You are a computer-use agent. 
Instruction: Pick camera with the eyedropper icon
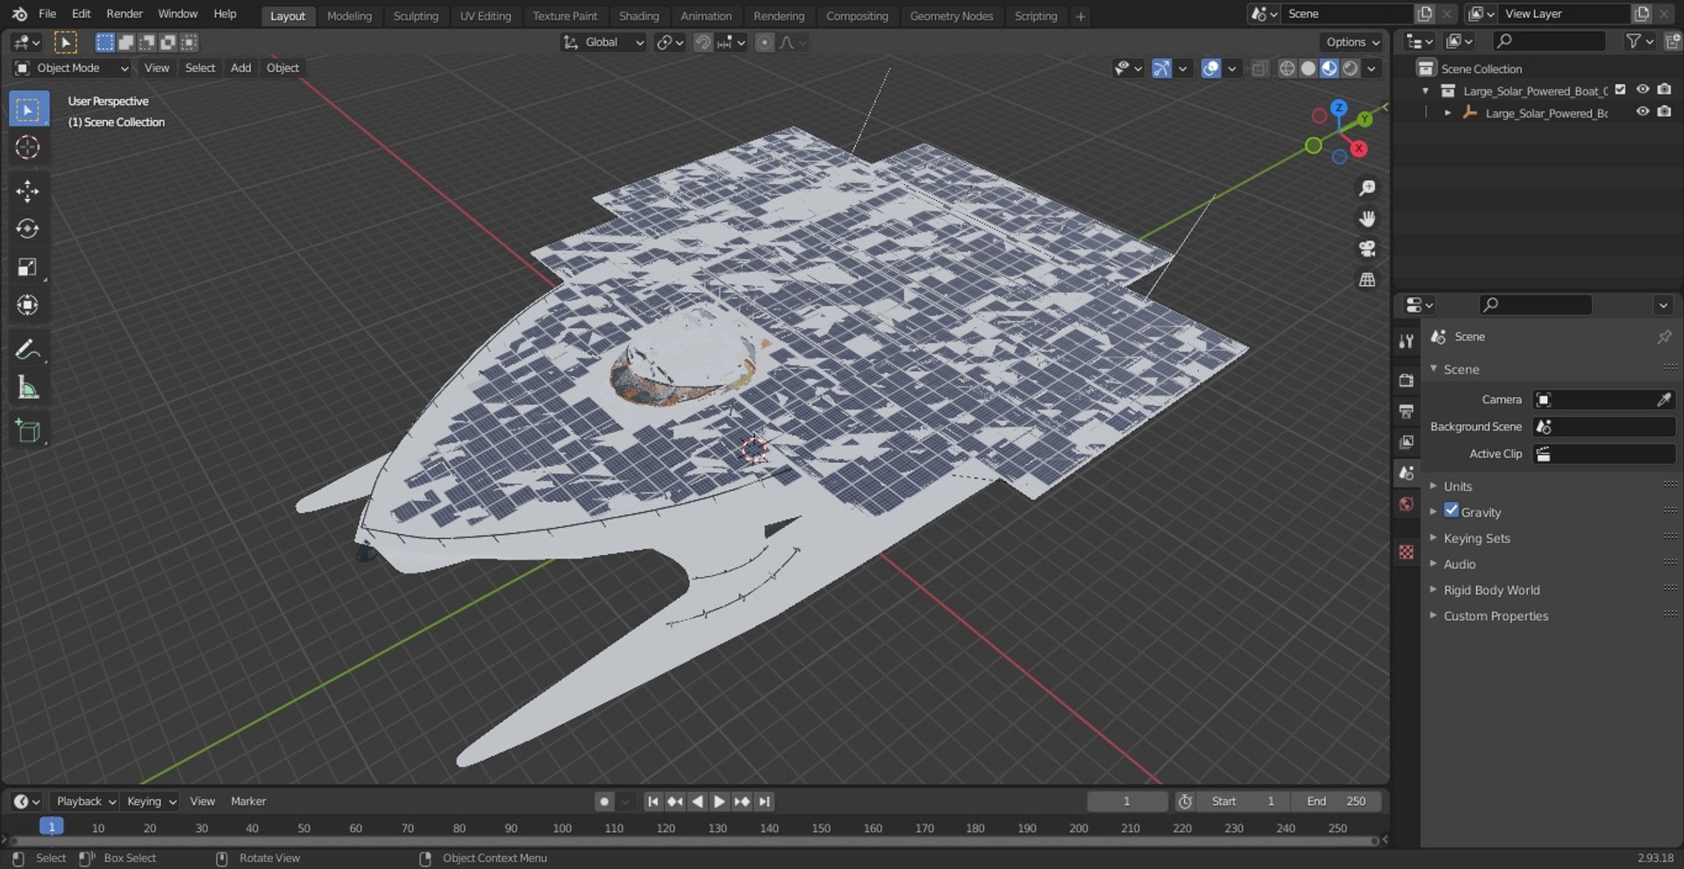[x=1664, y=400]
